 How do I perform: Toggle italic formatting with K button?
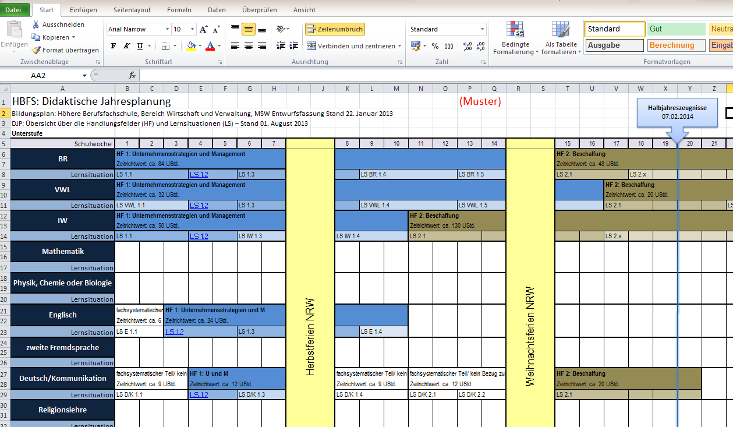pyautogui.click(x=126, y=46)
